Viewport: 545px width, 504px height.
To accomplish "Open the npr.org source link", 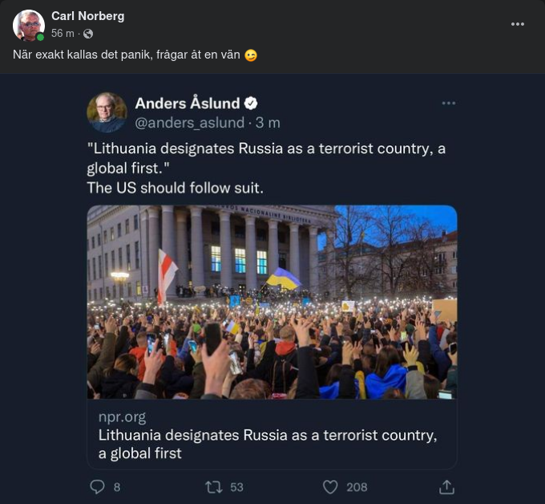I will [123, 417].
